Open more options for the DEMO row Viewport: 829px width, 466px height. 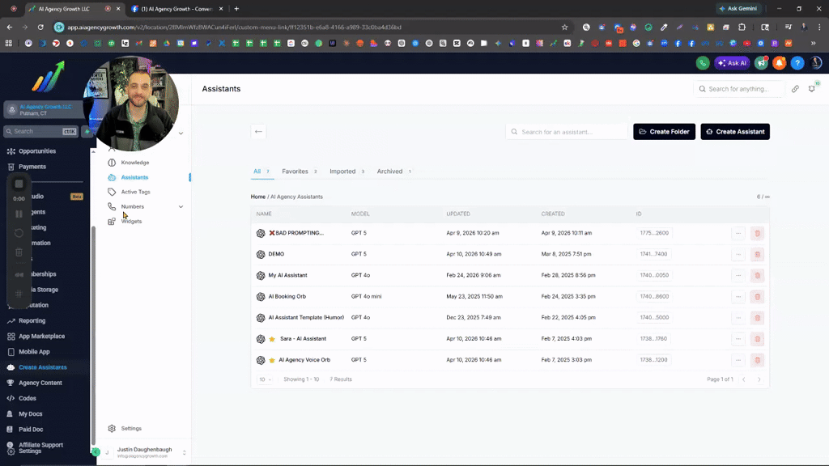[738, 254]
